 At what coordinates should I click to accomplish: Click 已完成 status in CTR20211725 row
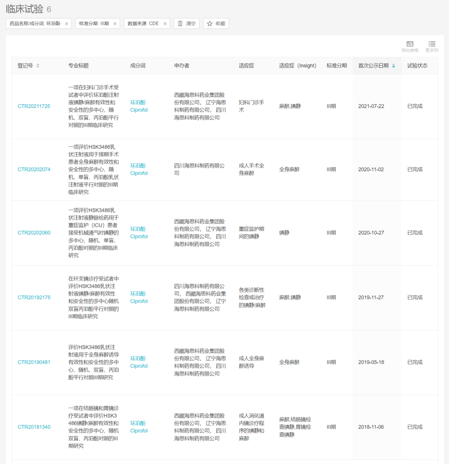(415, 106)
